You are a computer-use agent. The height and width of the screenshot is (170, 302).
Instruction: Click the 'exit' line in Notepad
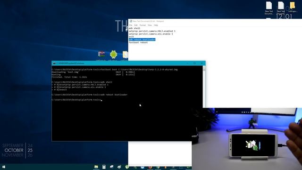tap(131, 37)
